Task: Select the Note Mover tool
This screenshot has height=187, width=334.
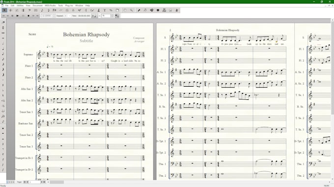Action: [x=145, y=10]
